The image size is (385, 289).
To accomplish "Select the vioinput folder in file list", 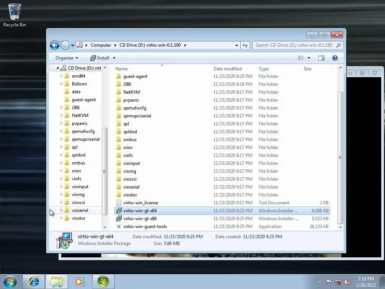I will [131, 163].
